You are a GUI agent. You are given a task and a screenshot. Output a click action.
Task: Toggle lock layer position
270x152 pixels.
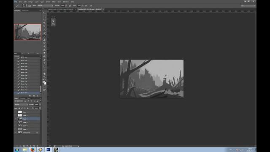pos(25,108)
